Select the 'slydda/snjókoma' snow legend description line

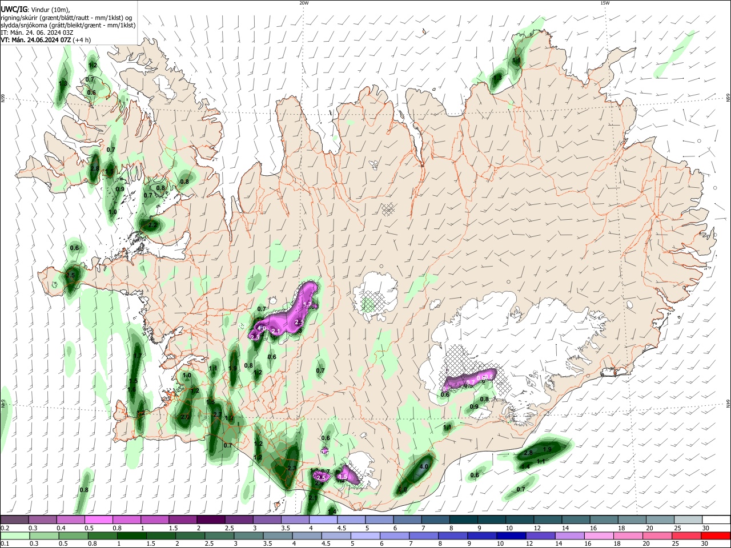68,25
